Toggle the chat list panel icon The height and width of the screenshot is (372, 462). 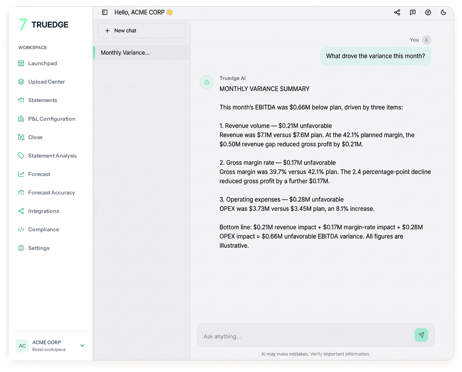(105, 12)
